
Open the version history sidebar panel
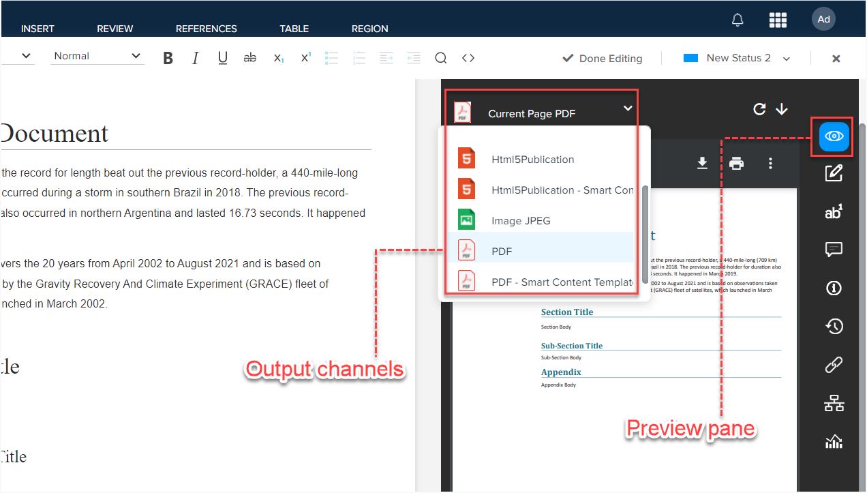[834, 327]
